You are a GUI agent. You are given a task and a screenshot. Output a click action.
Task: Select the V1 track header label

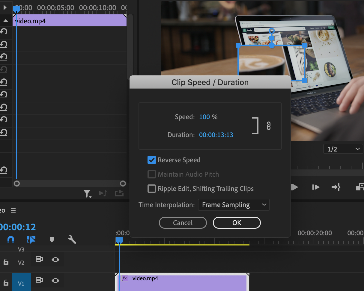point(21,282)
